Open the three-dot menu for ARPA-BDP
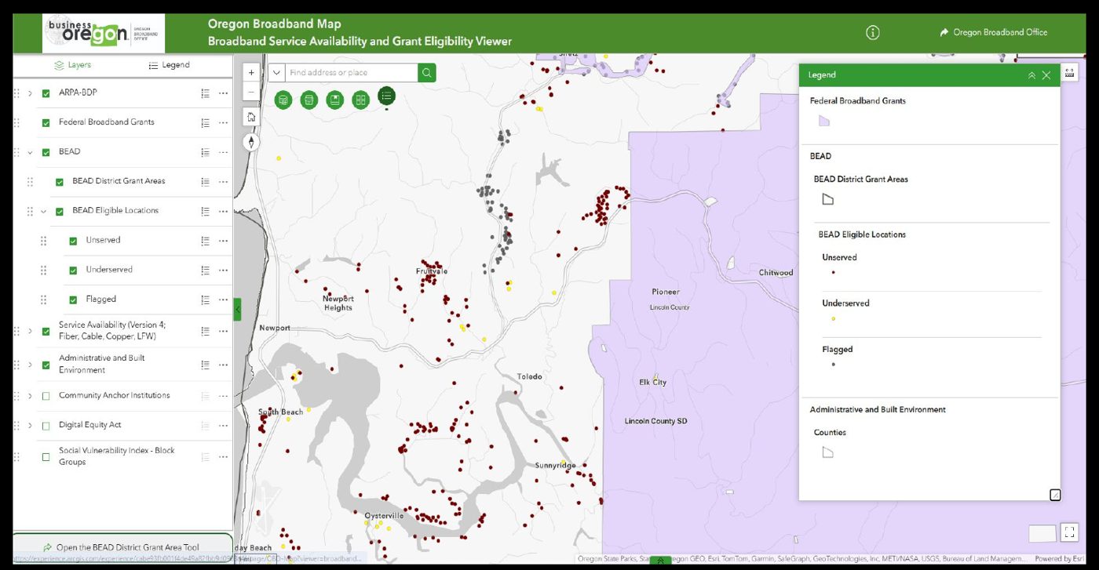 click(223, 93)
